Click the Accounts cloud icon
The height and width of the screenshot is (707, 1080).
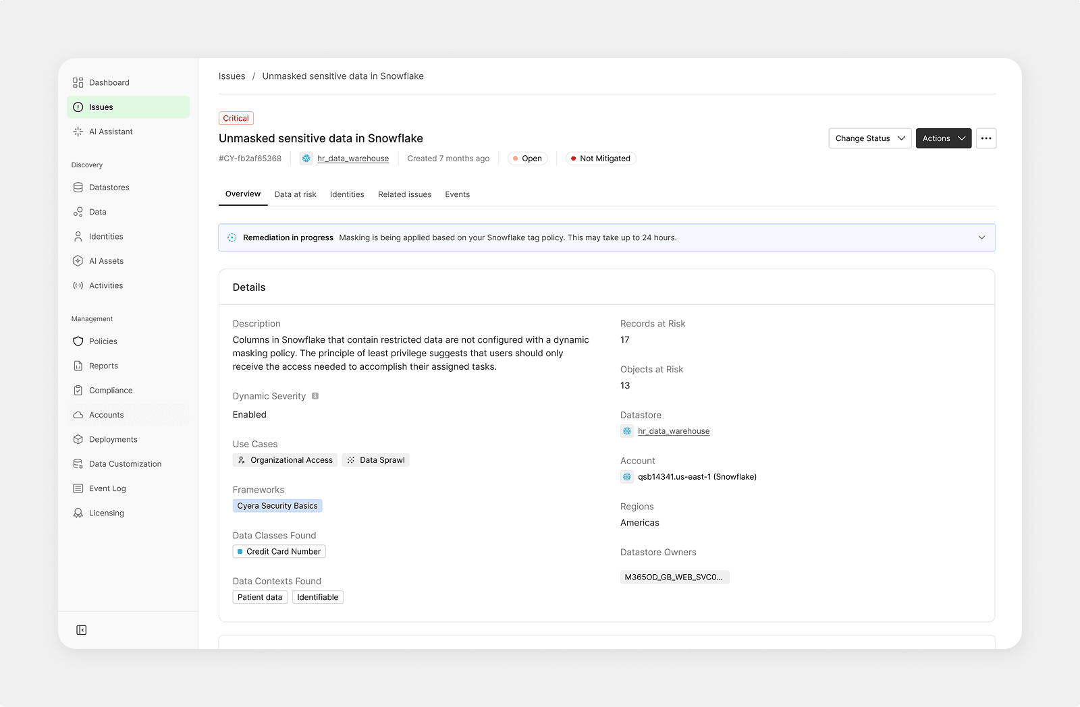point(78,415)
